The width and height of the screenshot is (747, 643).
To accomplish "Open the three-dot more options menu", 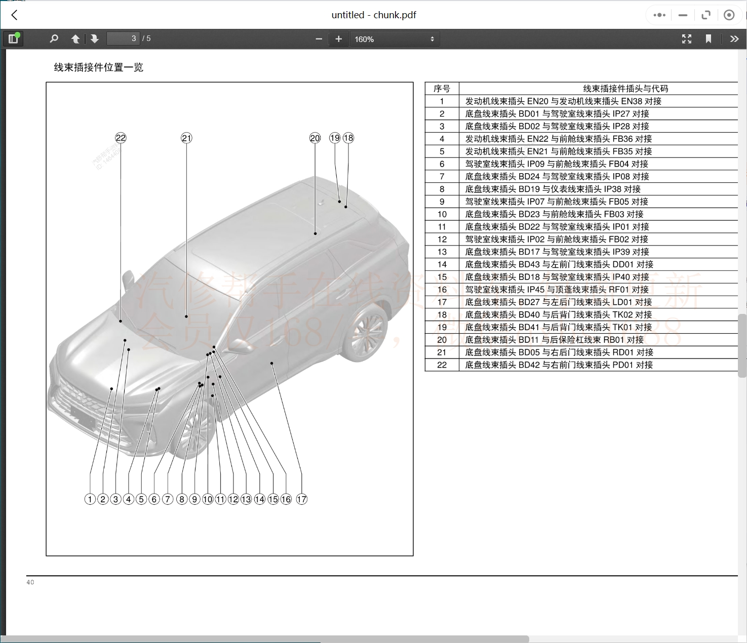I will [x=659, y=15].
